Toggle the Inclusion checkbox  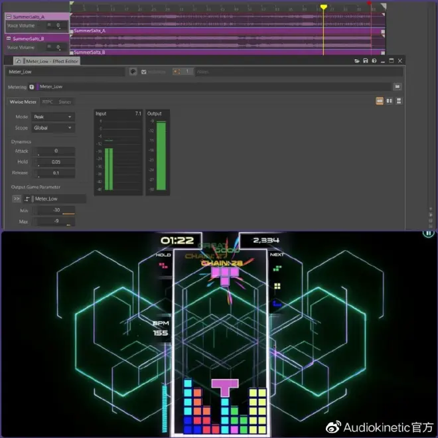[x=144, y=72]
